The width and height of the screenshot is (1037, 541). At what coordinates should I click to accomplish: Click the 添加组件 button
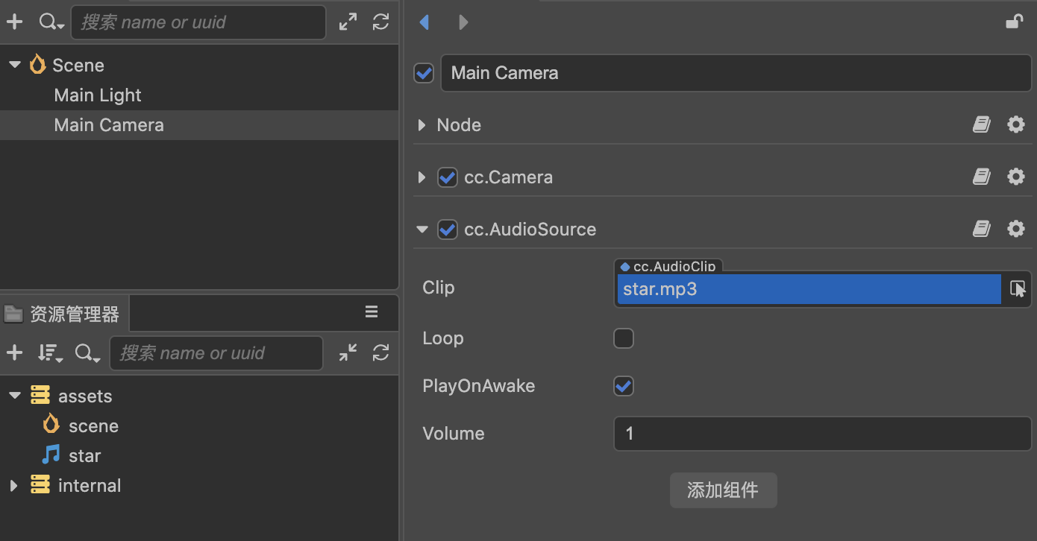(723, 490)
